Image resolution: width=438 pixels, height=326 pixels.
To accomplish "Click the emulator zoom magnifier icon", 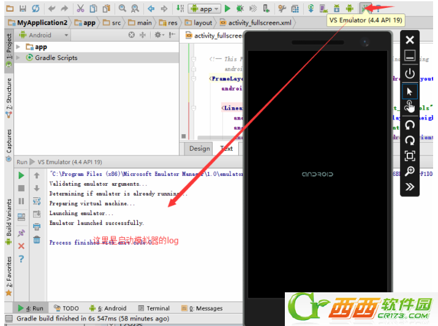I will 410,172.
